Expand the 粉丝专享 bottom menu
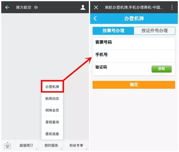This screenshot has width=179, height=152. click(76, 145)
